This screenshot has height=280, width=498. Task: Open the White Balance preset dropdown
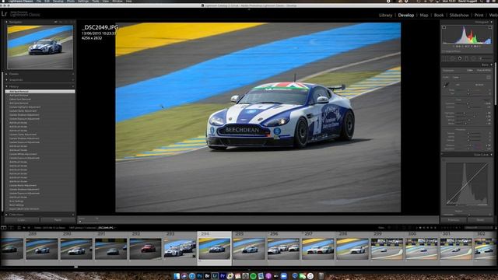(x=479, y=85)
